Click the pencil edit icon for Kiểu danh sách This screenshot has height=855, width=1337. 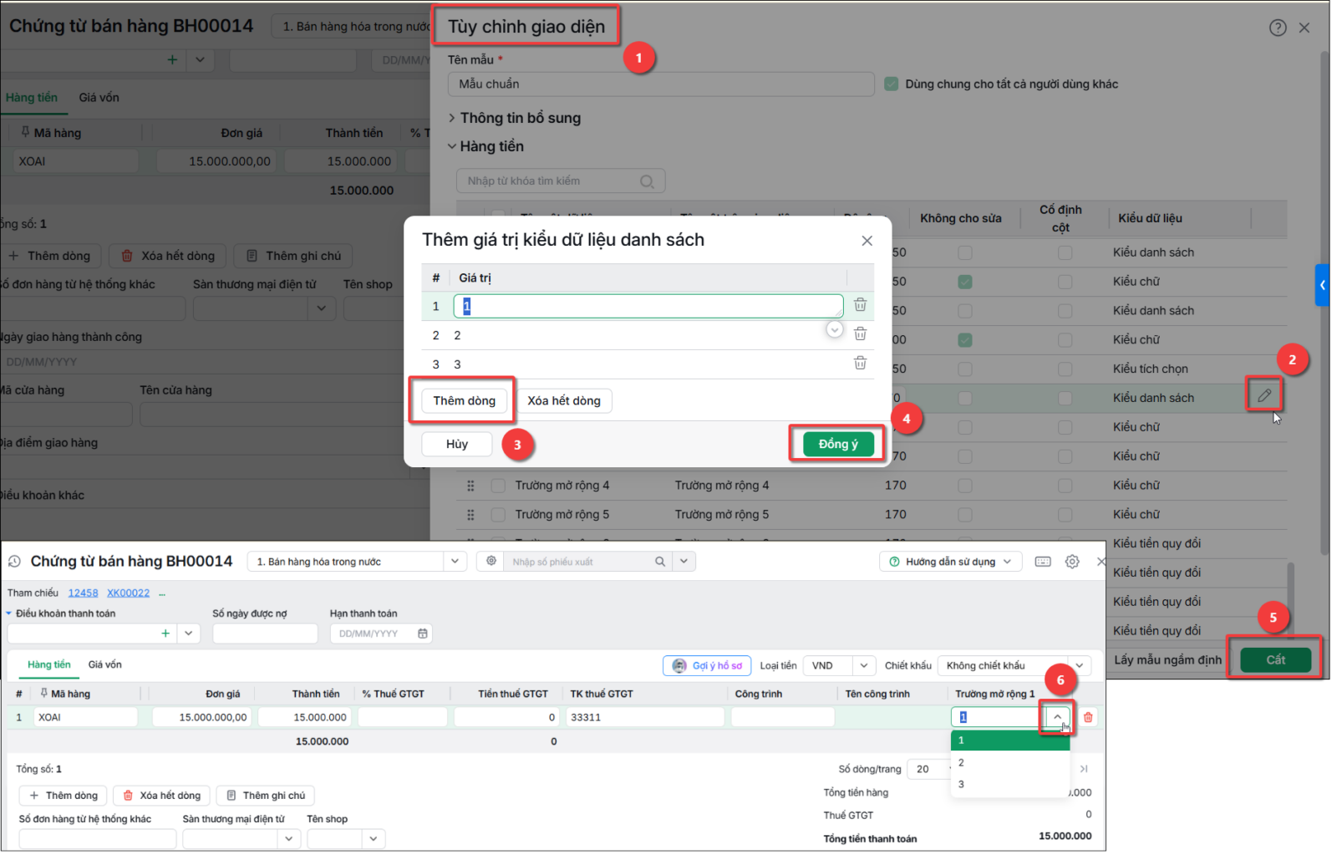1264,395
